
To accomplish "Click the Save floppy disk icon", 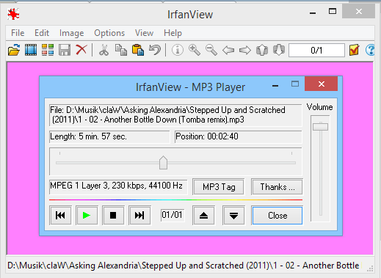I will pos(65,50).
